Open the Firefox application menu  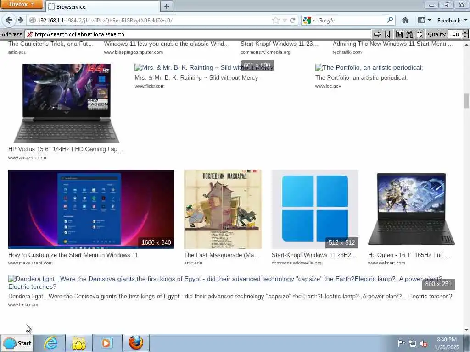click(22, 4)
